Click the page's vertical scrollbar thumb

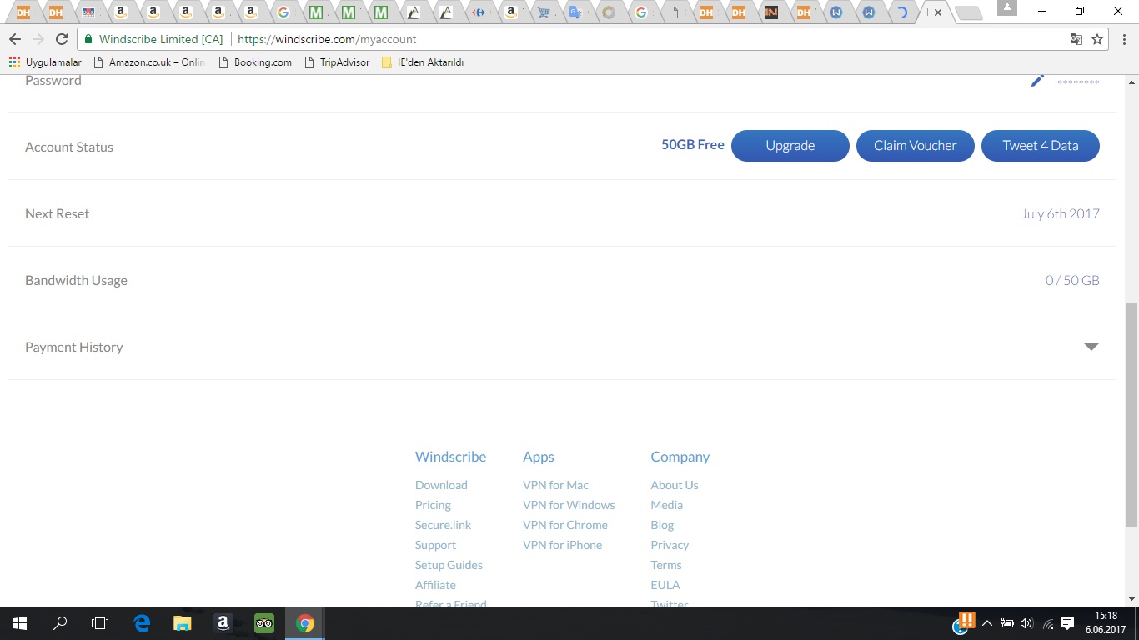1131,414
